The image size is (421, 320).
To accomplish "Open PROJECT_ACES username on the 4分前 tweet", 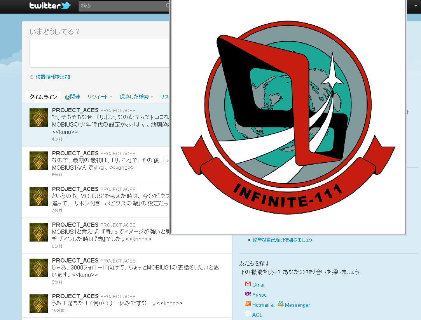I will click(75, 110).
